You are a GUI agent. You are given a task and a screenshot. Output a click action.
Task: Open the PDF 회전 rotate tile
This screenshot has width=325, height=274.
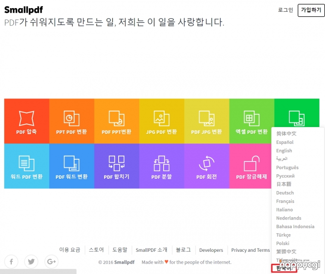point(206,166)
